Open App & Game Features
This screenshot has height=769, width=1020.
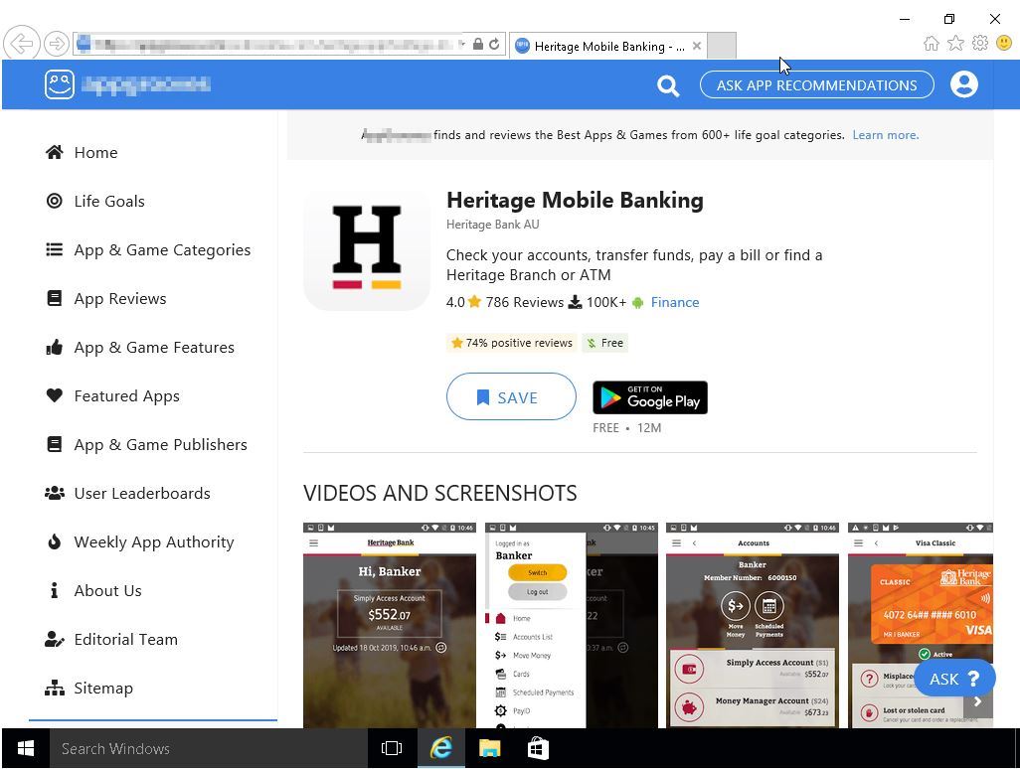[x=154, y=348]
